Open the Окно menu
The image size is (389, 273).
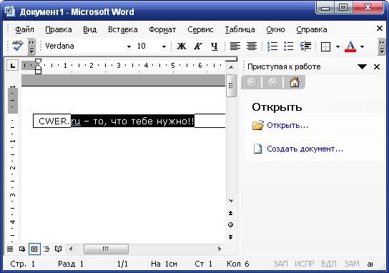[275, 29]
